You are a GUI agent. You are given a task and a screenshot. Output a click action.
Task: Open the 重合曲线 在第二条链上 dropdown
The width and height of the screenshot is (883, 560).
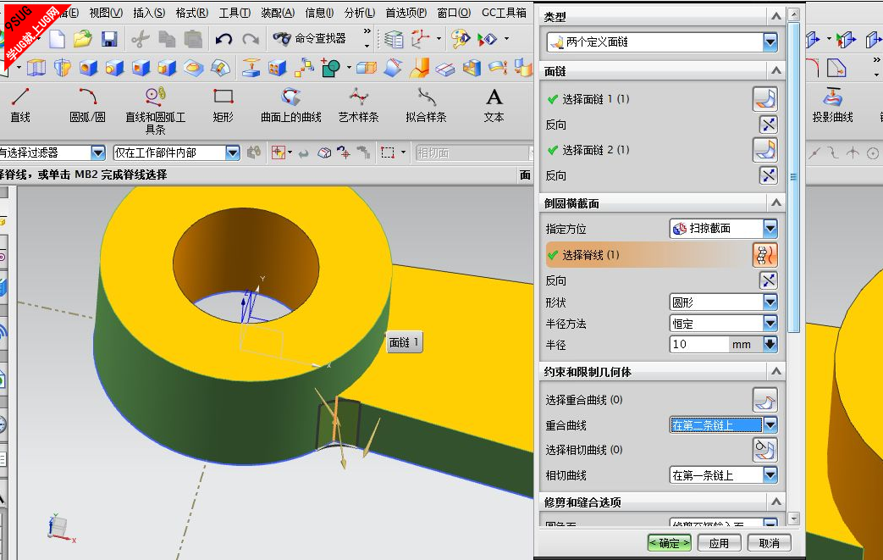[770, 424]
